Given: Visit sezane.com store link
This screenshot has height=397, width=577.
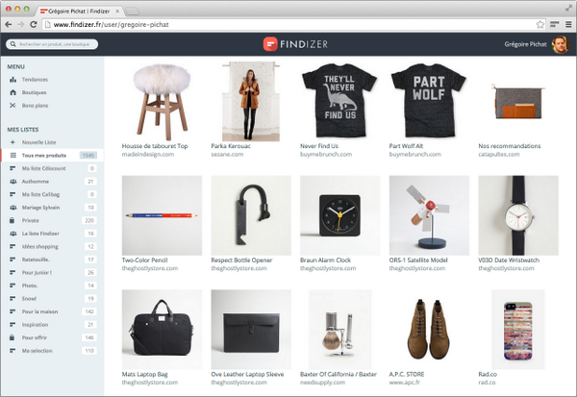Looking at the screenshot, I should [227, 154].
